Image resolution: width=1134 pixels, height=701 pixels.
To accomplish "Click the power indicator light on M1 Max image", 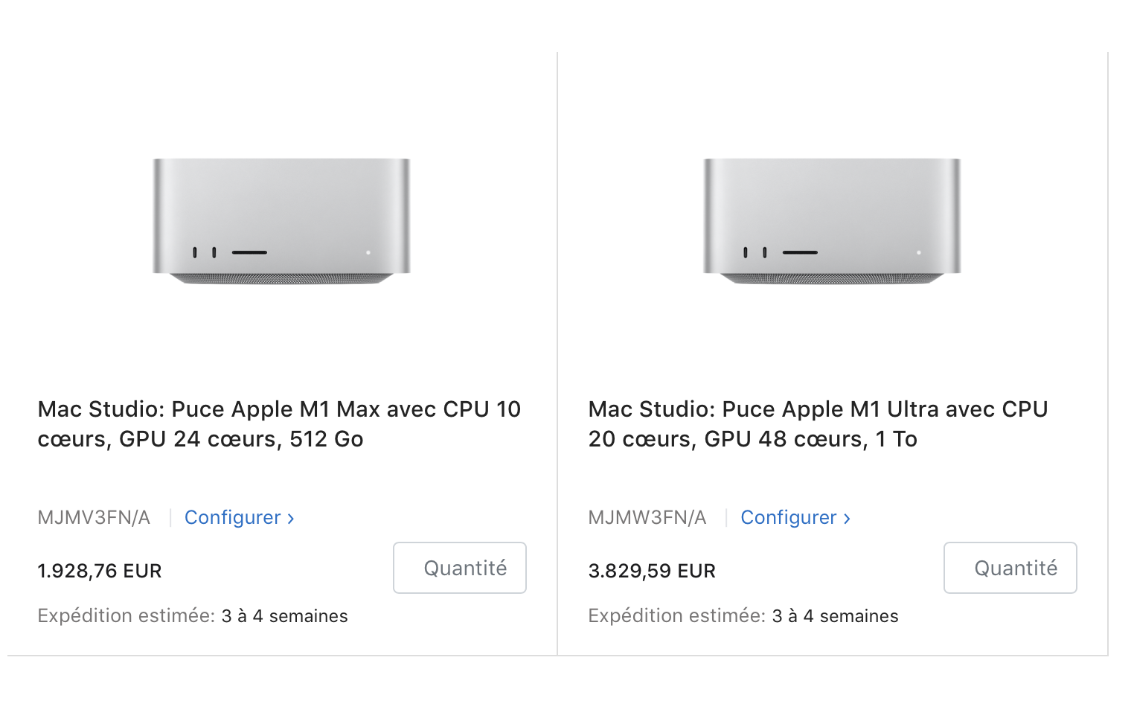I will (x=368, y=253).
